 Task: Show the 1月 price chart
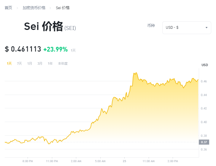30,63
